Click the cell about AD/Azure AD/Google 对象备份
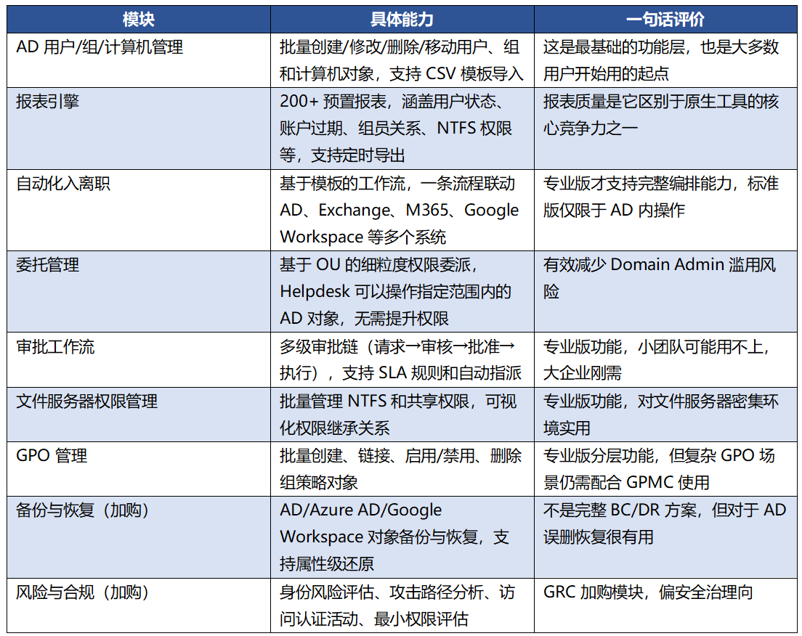 pyautogui.click(x=402, y=537)
